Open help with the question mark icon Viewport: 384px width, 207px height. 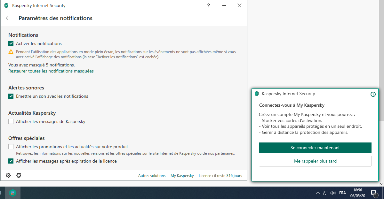[x=208, y=5]
